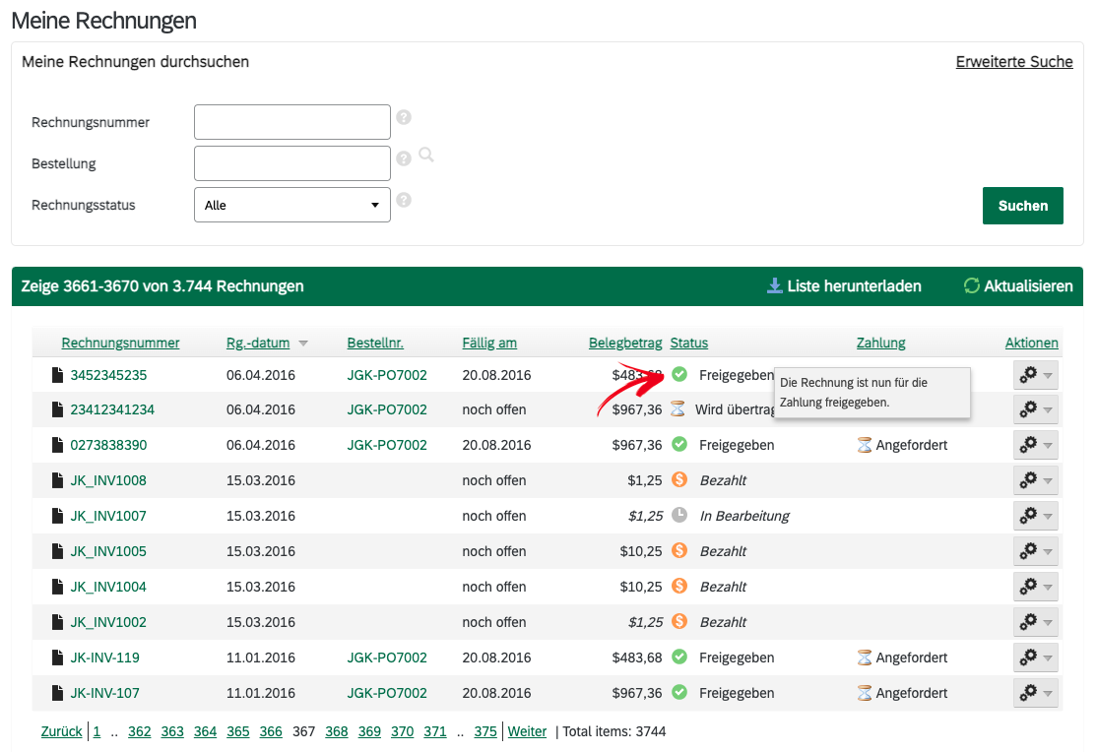This screenshot has height=752, width=1097.
Task: Go to previous page with Zurück
Action: 62,731
